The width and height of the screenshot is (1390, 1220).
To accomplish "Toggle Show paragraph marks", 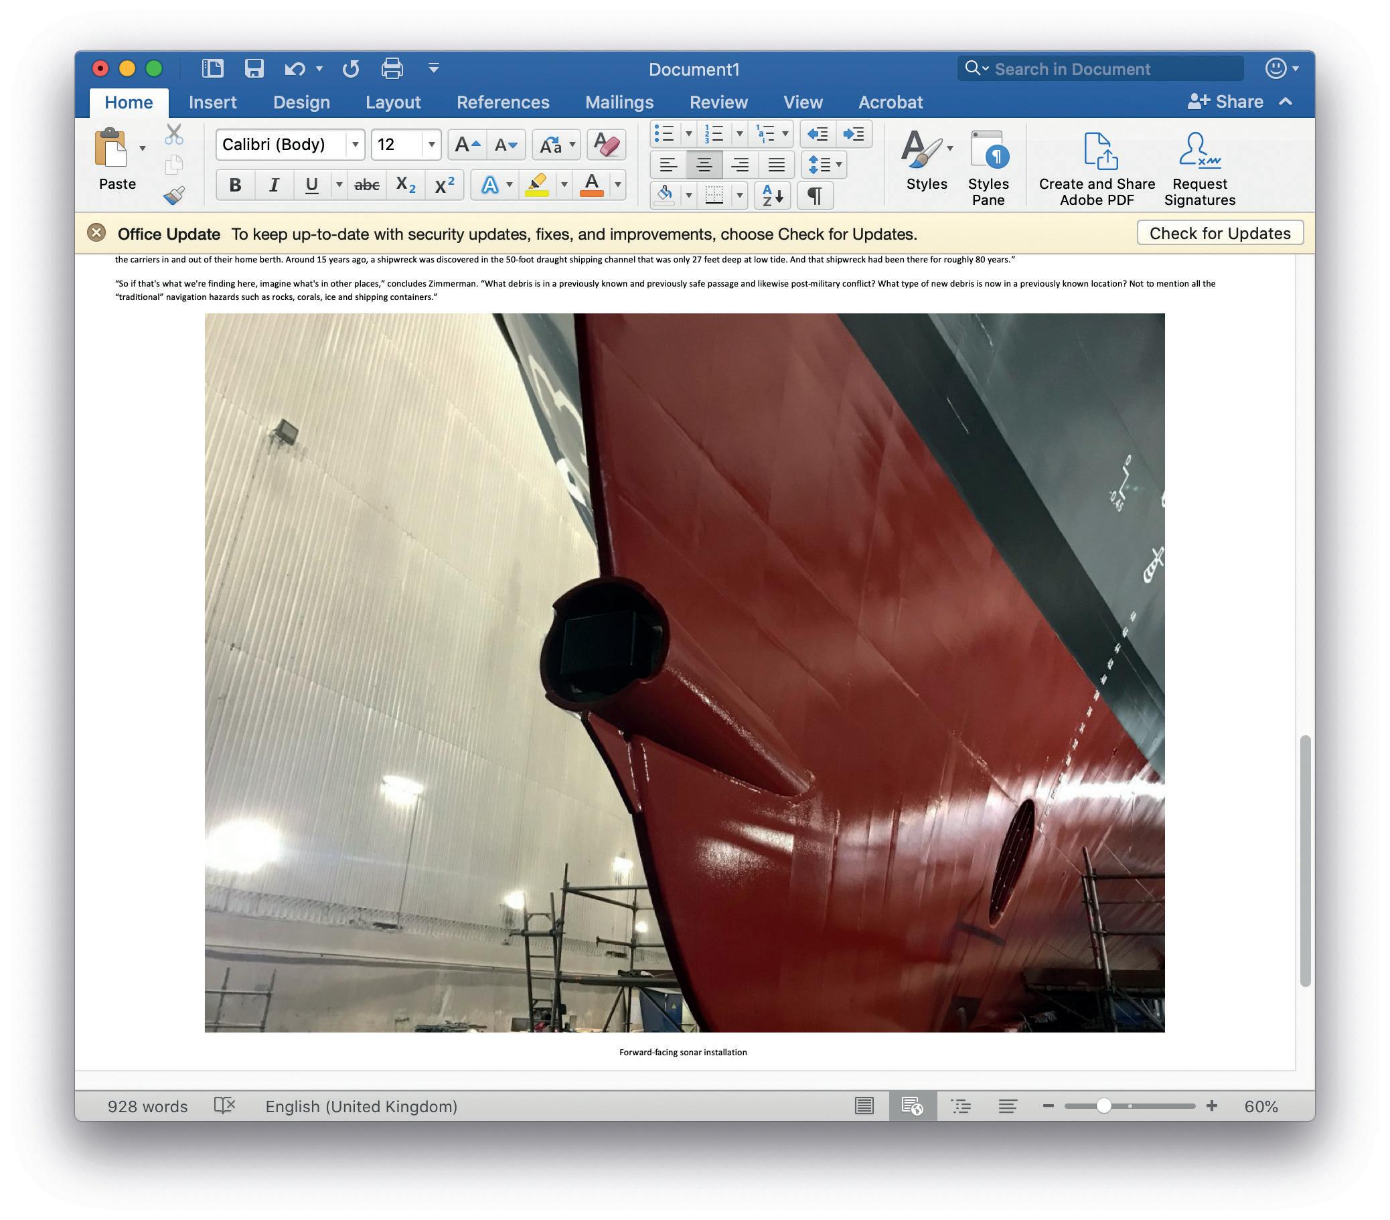I will coord(815,196).
